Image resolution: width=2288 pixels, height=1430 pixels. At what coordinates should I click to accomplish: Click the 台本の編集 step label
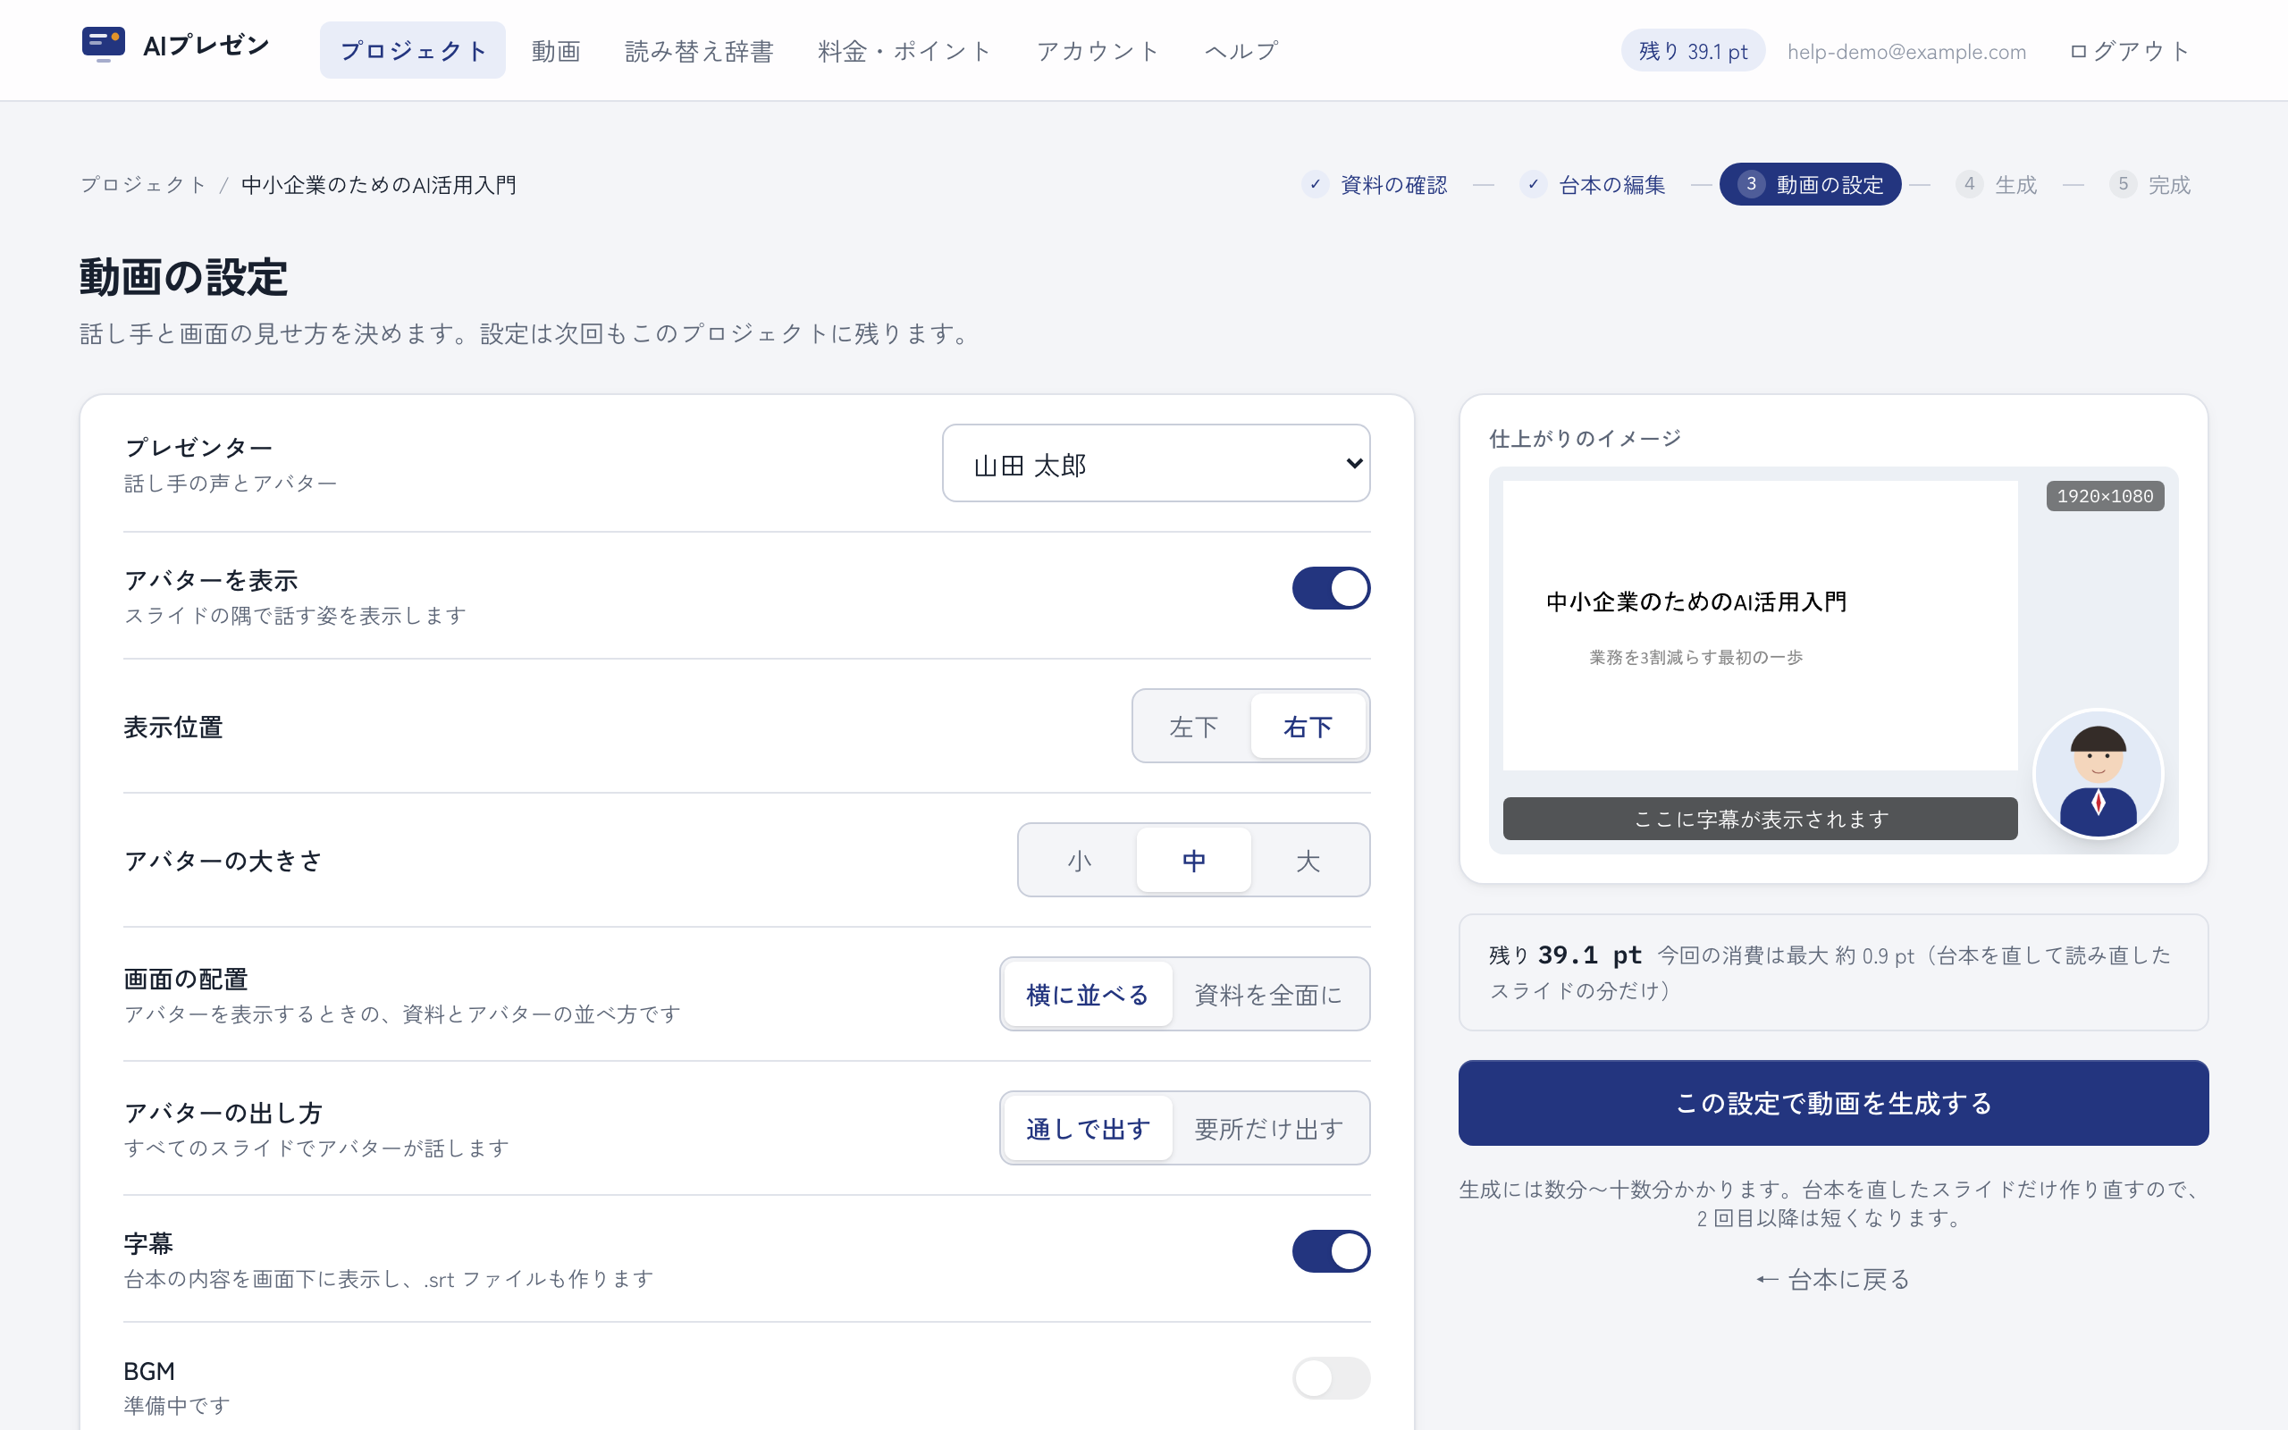1612,184
